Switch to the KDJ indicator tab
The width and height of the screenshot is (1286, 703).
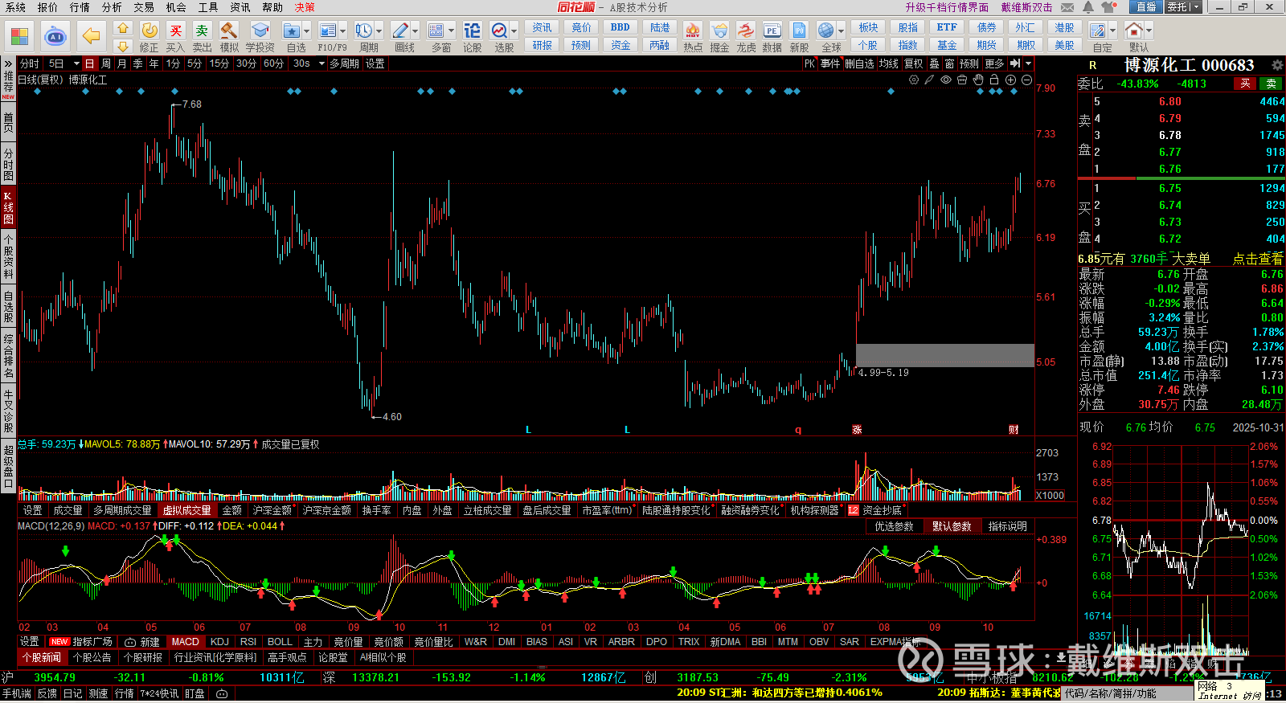click(219, 642)
